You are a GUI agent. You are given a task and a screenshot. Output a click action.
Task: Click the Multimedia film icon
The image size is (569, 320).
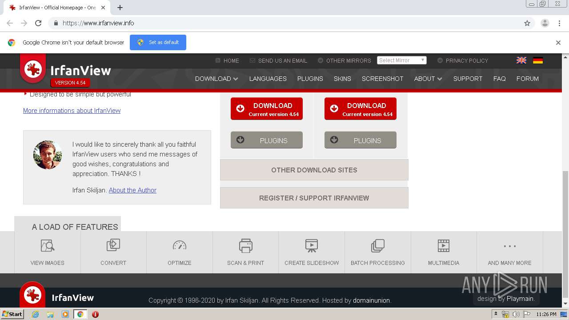click(x=444, y=245)
